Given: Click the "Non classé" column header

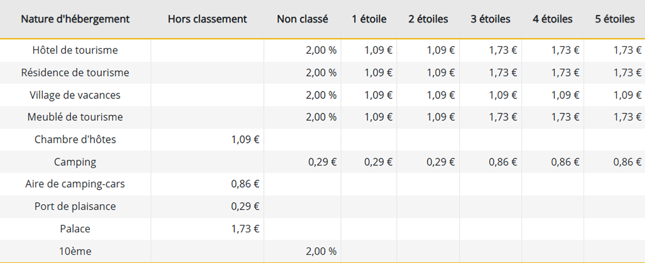Looking at the screenshot, I should click(302, 19).
